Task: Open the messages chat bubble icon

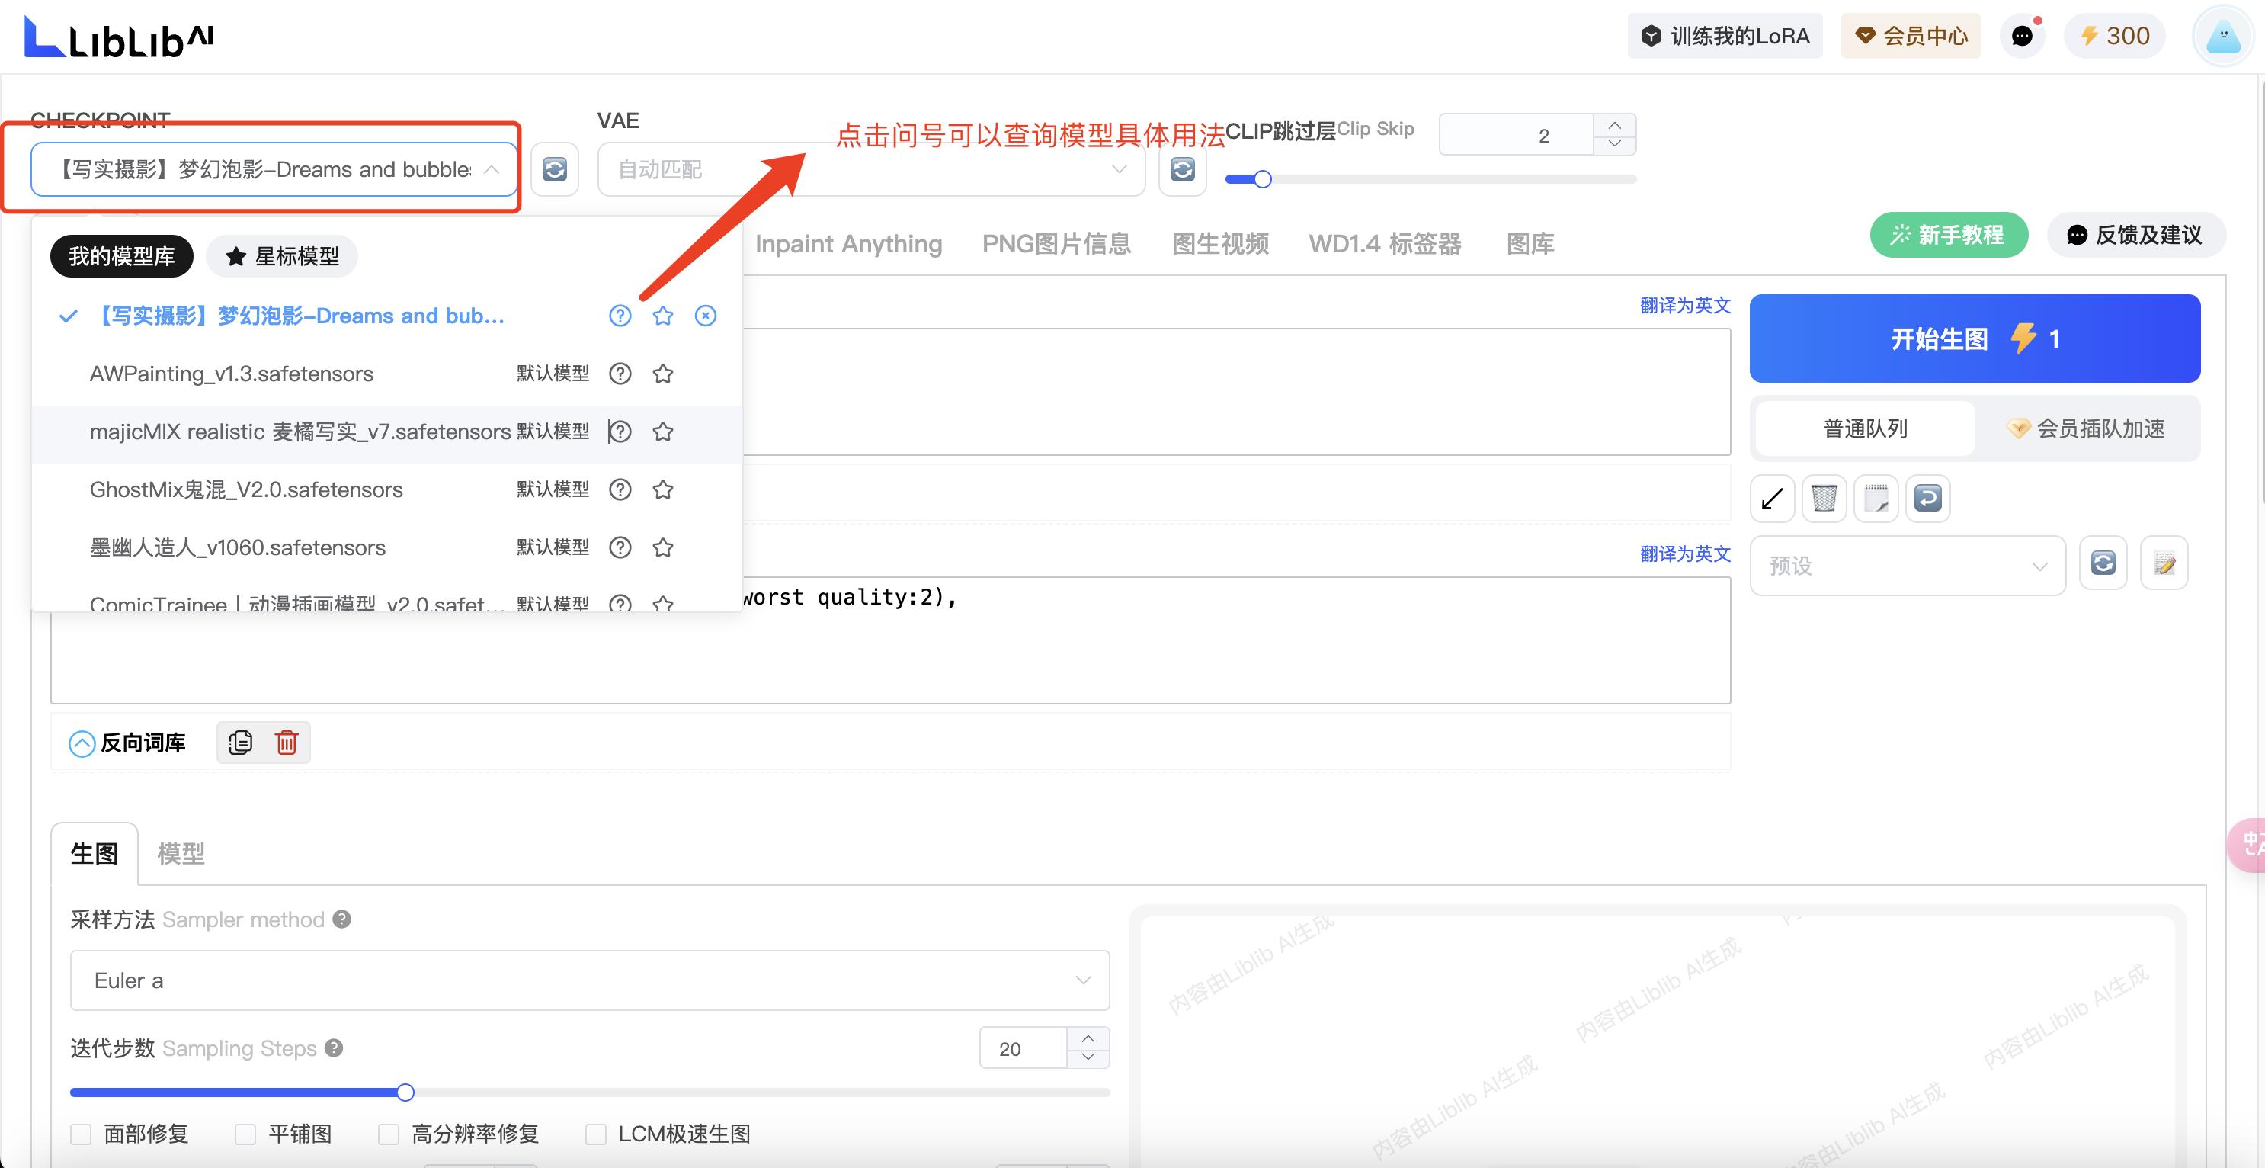Action: point(2021,36)
